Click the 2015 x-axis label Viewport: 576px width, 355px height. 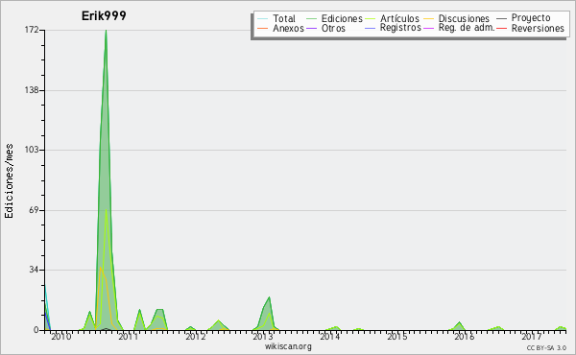[397, 336]
